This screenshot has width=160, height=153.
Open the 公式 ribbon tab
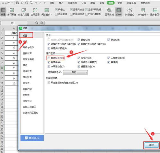83,3
